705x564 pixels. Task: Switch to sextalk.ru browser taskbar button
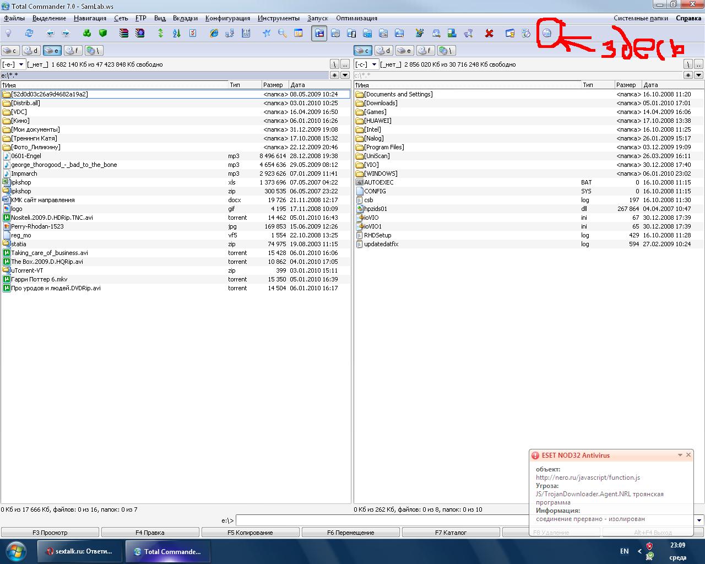tap(80, 551)
